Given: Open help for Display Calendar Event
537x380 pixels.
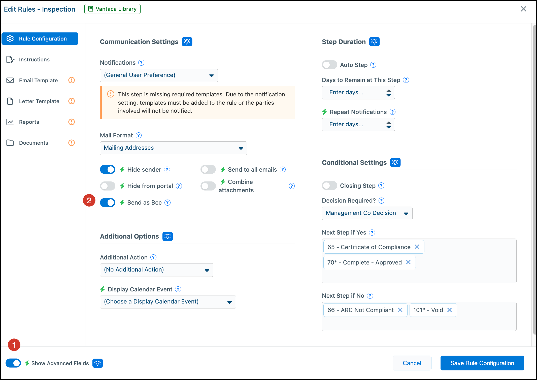Looking at the screenshot, I should (178, 289).
